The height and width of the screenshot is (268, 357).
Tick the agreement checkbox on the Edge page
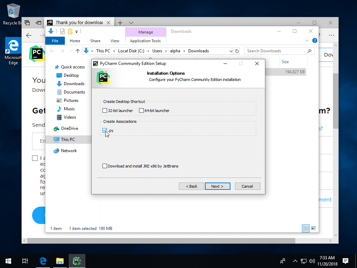tap(35, 158)
